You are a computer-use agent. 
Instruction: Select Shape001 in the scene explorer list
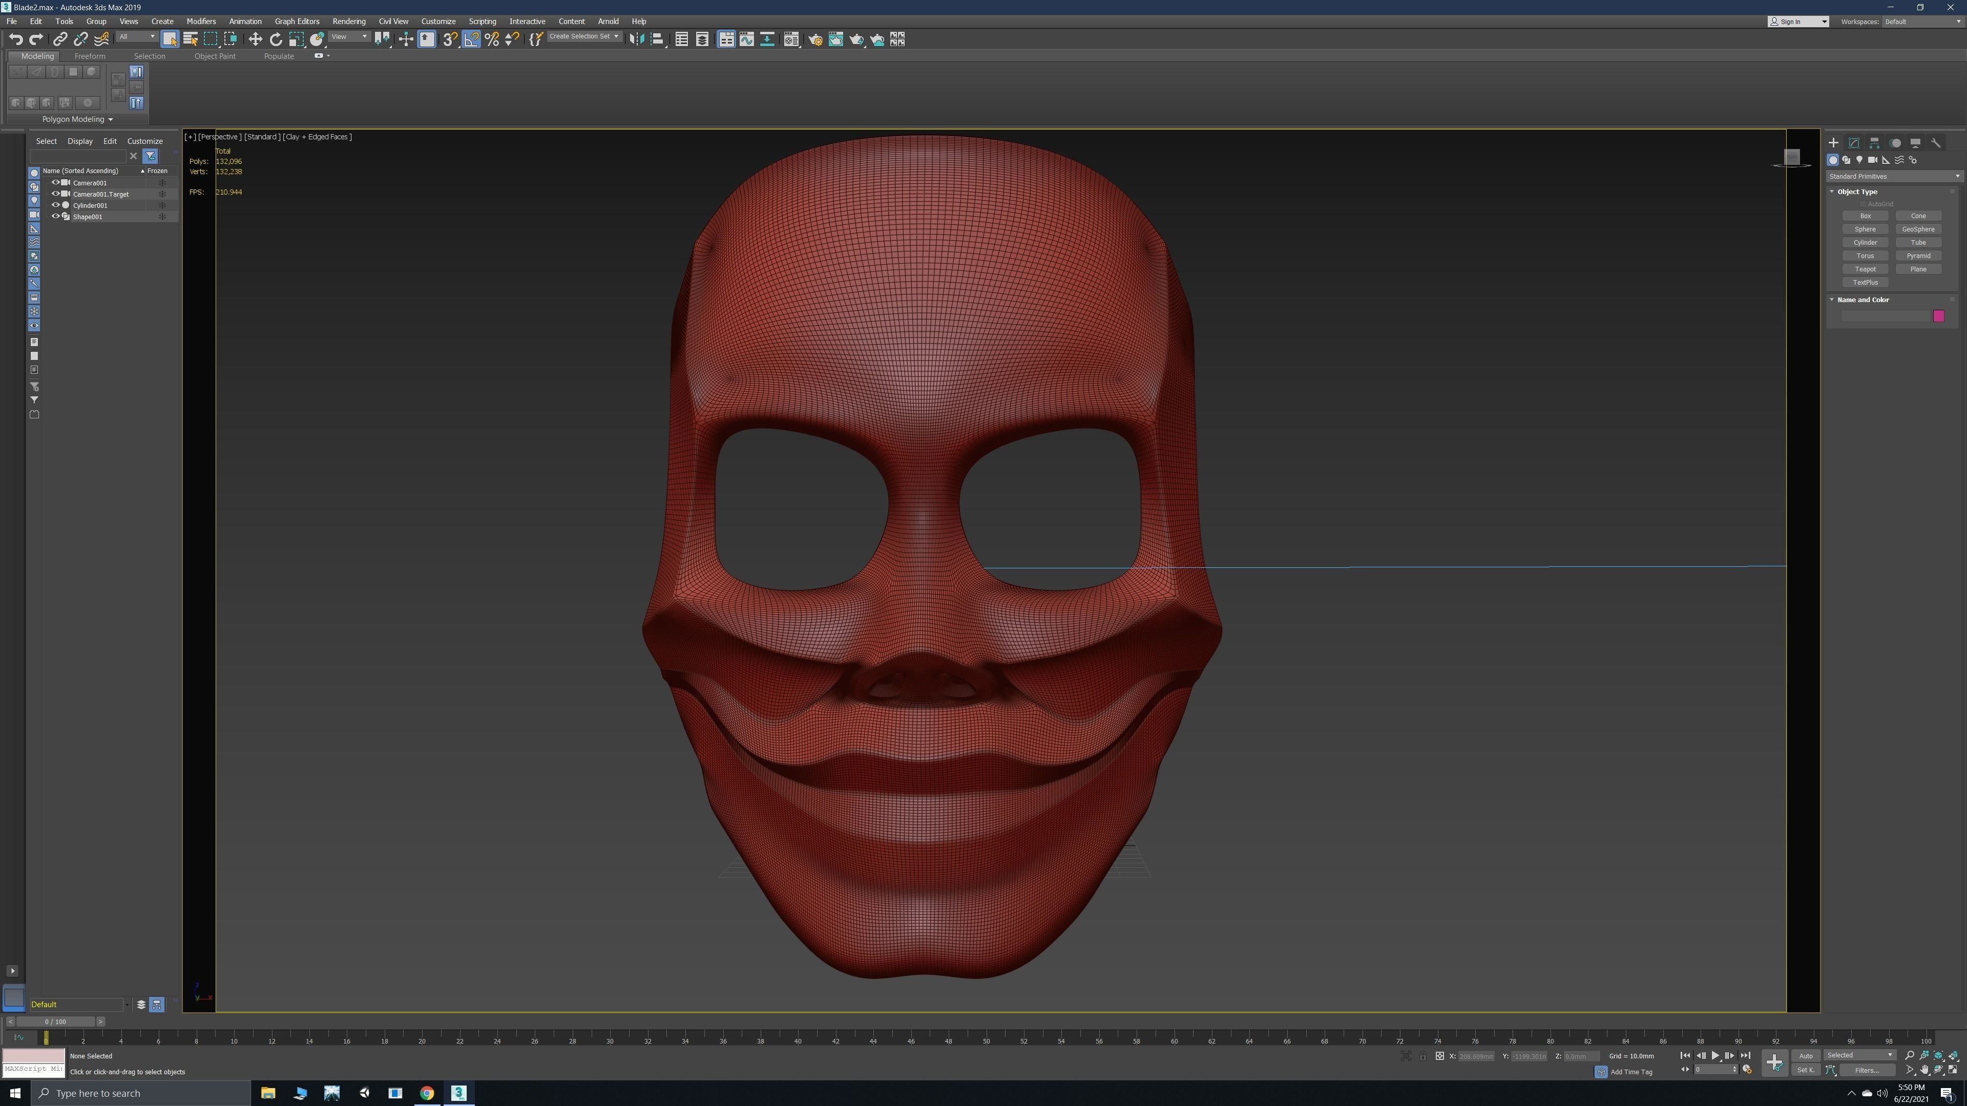(88, 217)
